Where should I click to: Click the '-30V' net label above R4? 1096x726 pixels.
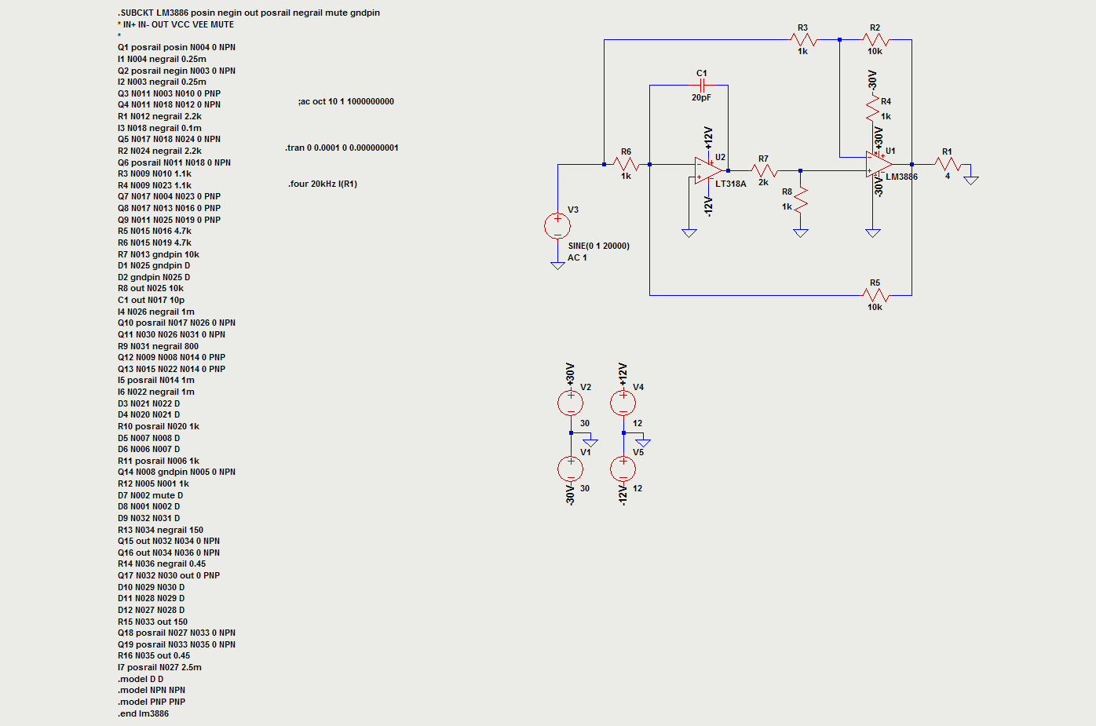871,80
